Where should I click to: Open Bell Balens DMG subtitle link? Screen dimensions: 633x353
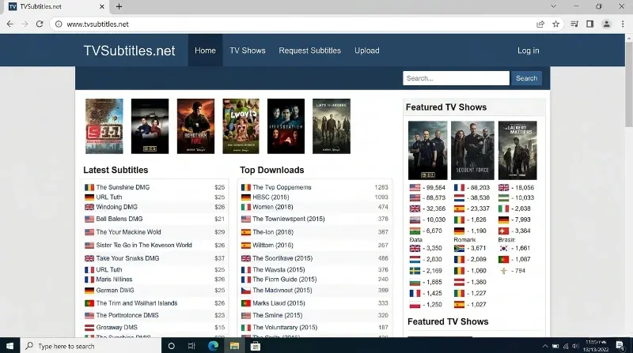click(119, 219)
